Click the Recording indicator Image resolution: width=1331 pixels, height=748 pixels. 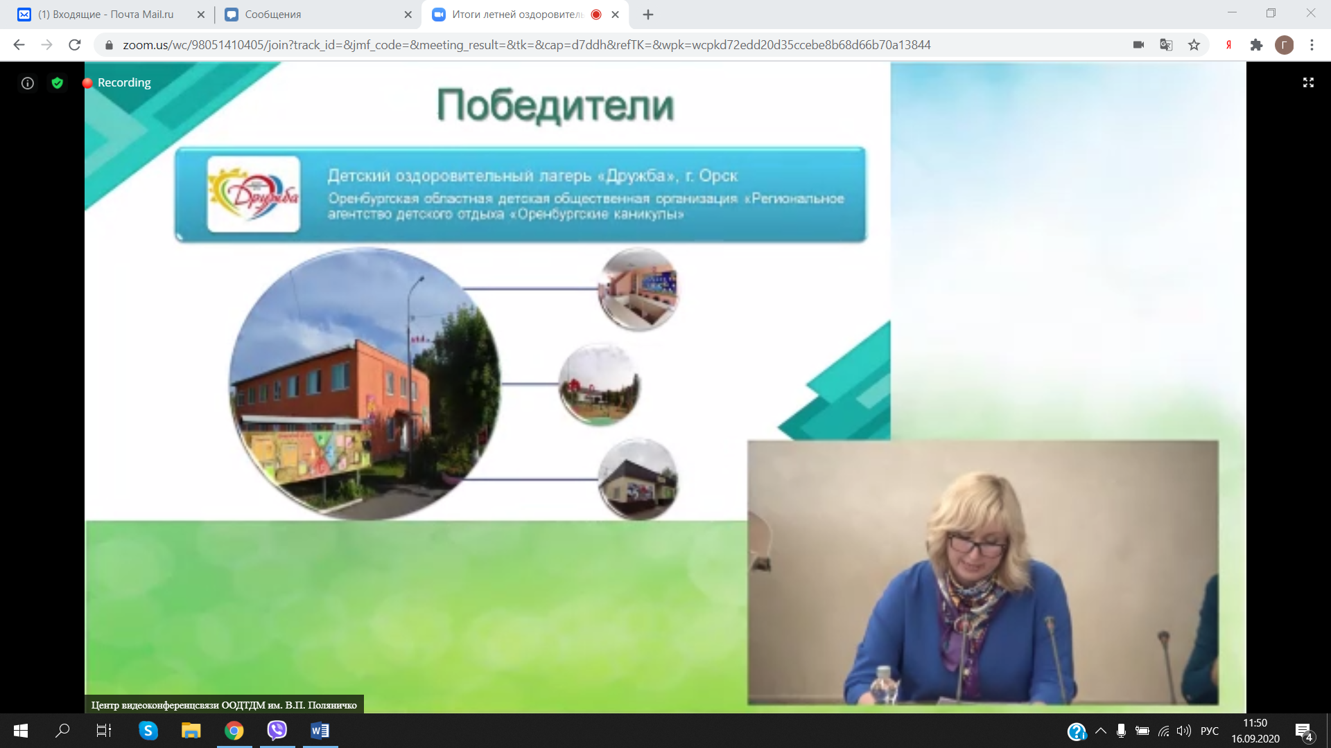coord(116,82)
